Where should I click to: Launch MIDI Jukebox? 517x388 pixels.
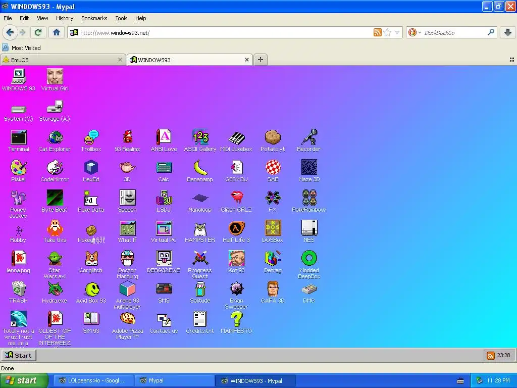[236, 141]
